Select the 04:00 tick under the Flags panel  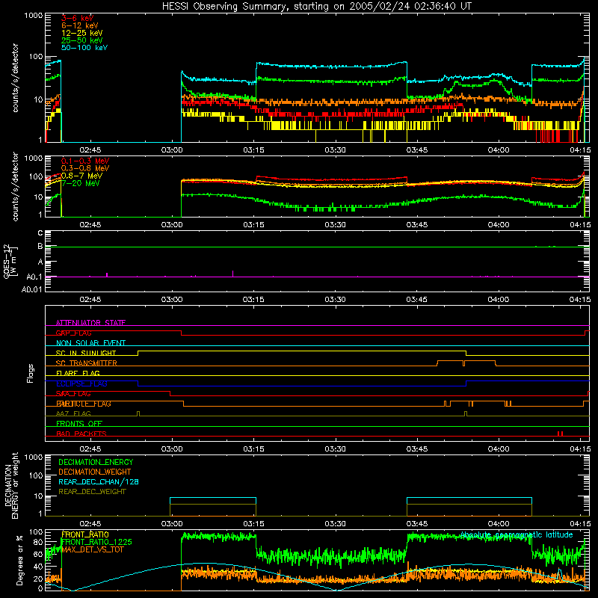pos(499,449)
